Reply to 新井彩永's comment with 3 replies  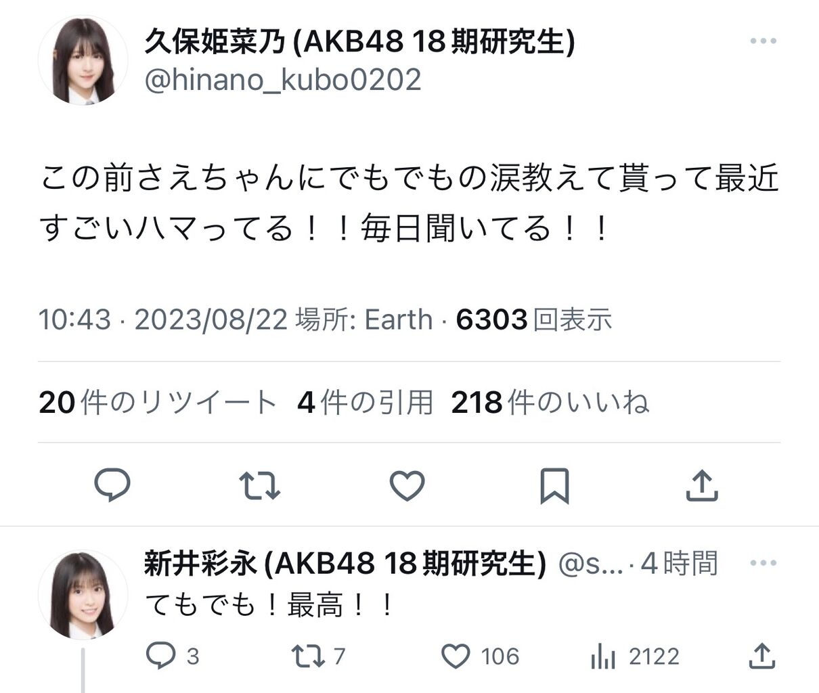(173, 656)
